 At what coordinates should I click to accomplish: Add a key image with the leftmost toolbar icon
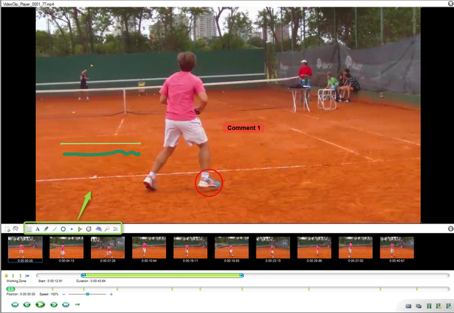pos(7,229)
